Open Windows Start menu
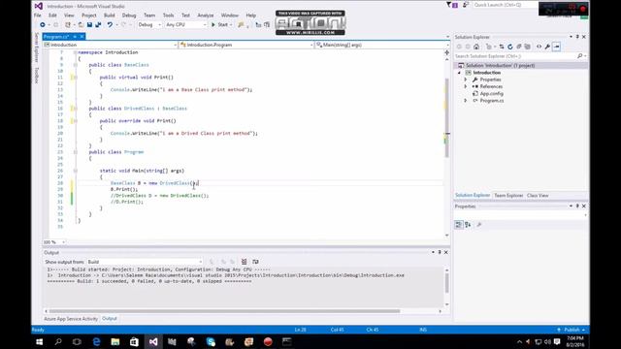This screenshot has width=621, height=349. pyautogui.click(x=39, y=341)
